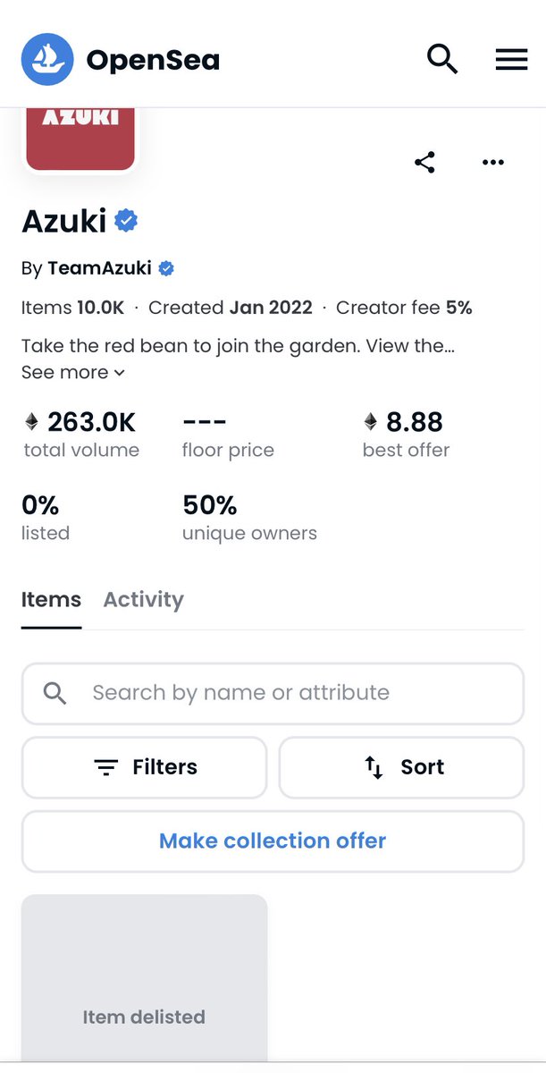Click the verified badge next to Azuki
This screenshot has height=1073, width=546.
point(126,221)
